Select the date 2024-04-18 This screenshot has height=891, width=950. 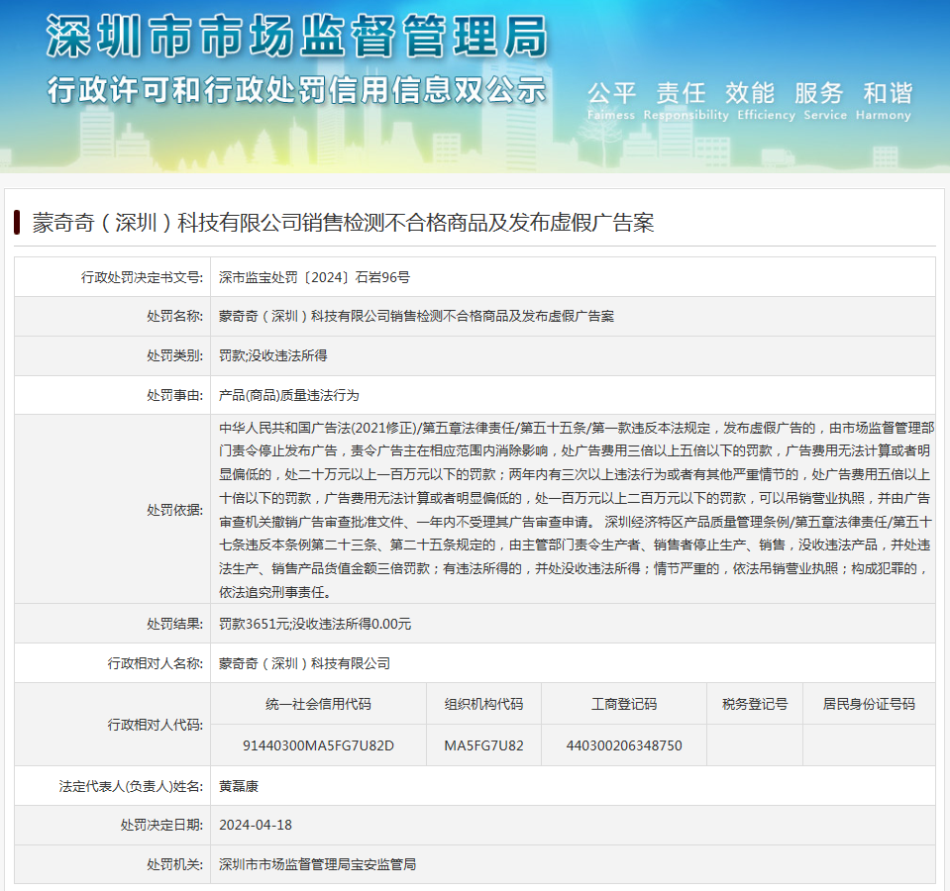tap(255, 825)
